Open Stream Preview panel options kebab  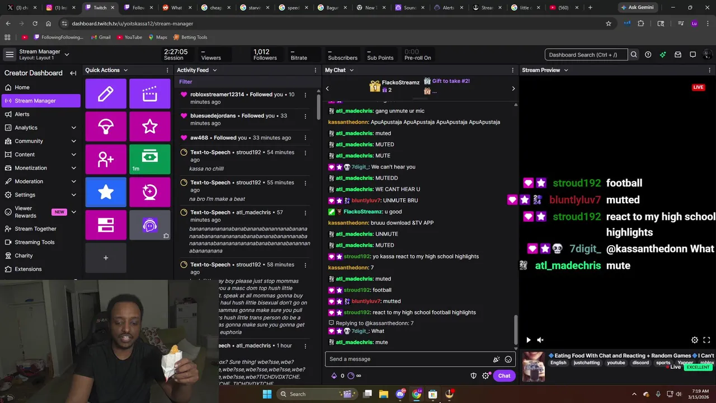click(x=710, y=70)
